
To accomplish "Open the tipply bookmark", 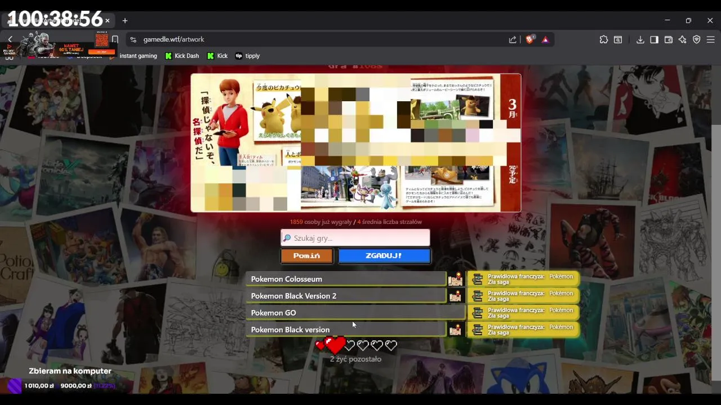I will pos(247,56).
